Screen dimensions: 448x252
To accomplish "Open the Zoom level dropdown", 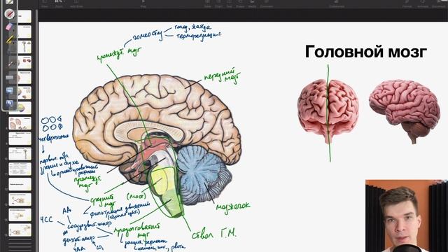I will click(x=59, y=3).
